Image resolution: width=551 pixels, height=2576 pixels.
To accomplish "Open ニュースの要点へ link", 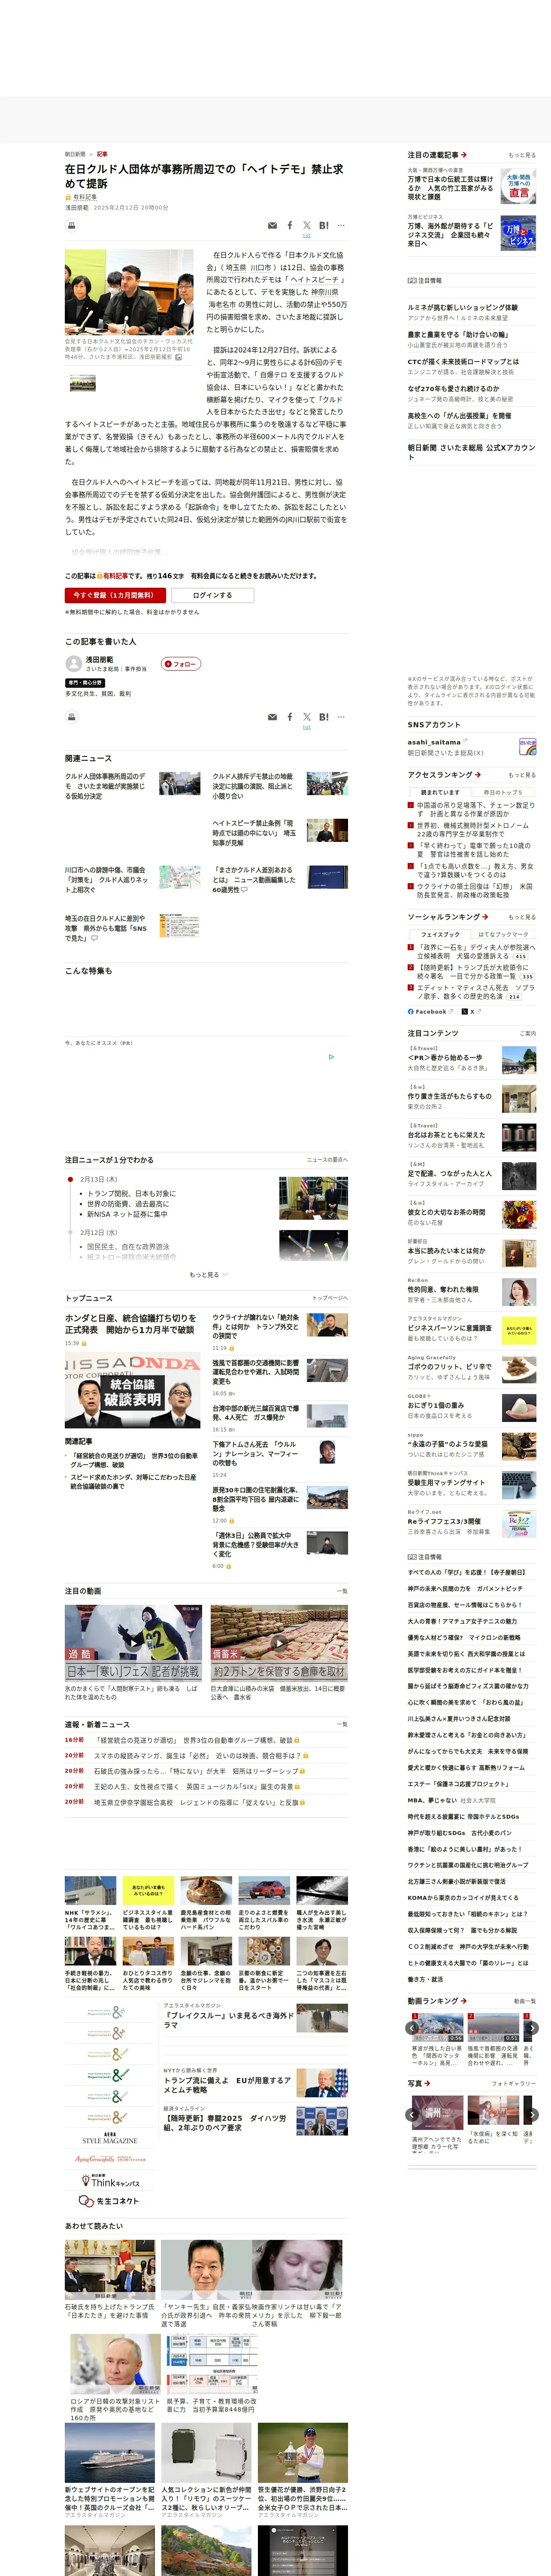I will point(327,1160).
